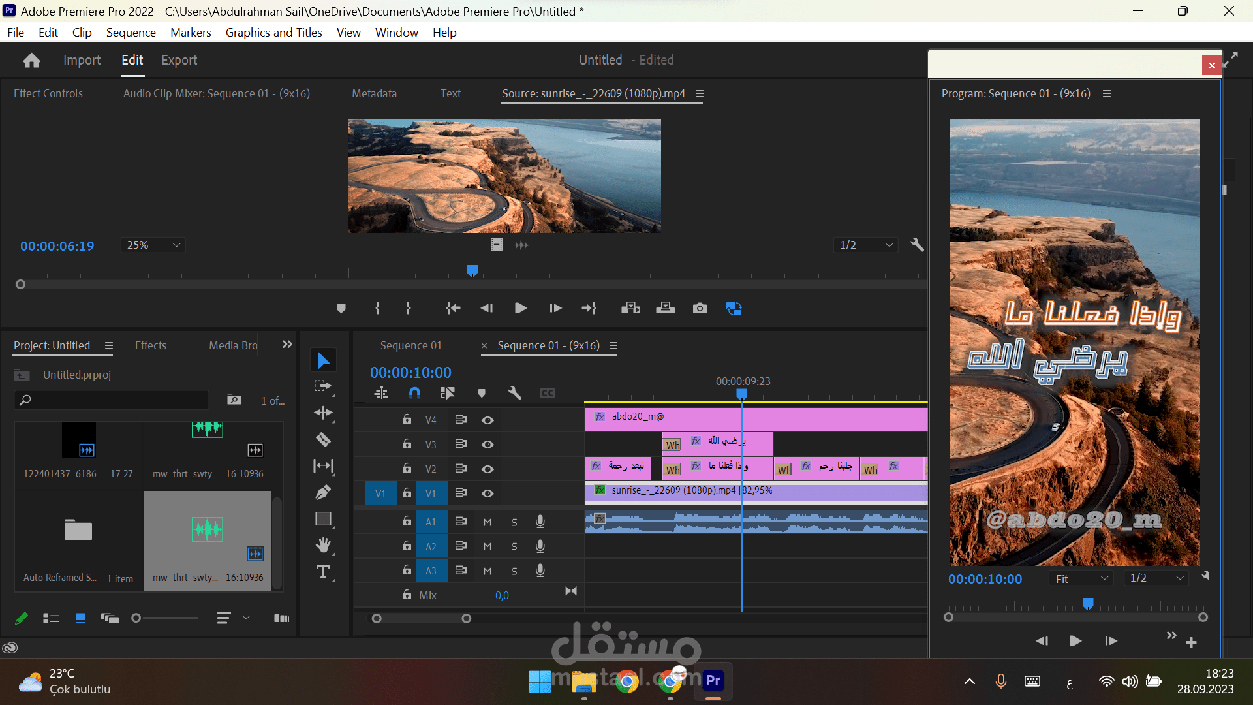Show overflow panels chevron in Project panel group
The width and height of the screenshot is (1253, 705).
[287, 344]
